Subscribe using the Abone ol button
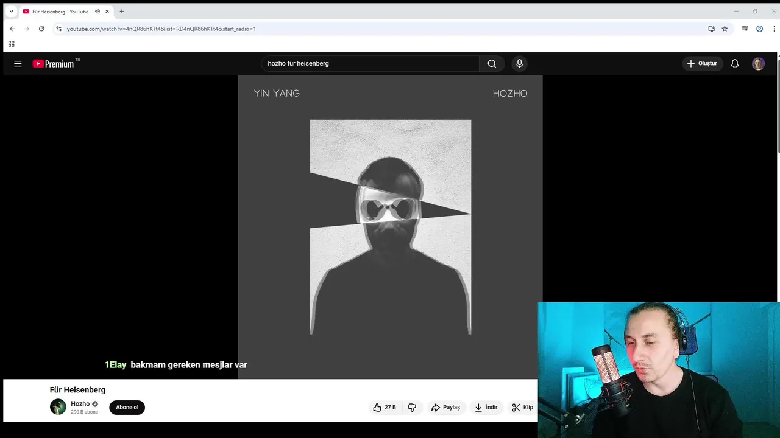 pos(127,408)
